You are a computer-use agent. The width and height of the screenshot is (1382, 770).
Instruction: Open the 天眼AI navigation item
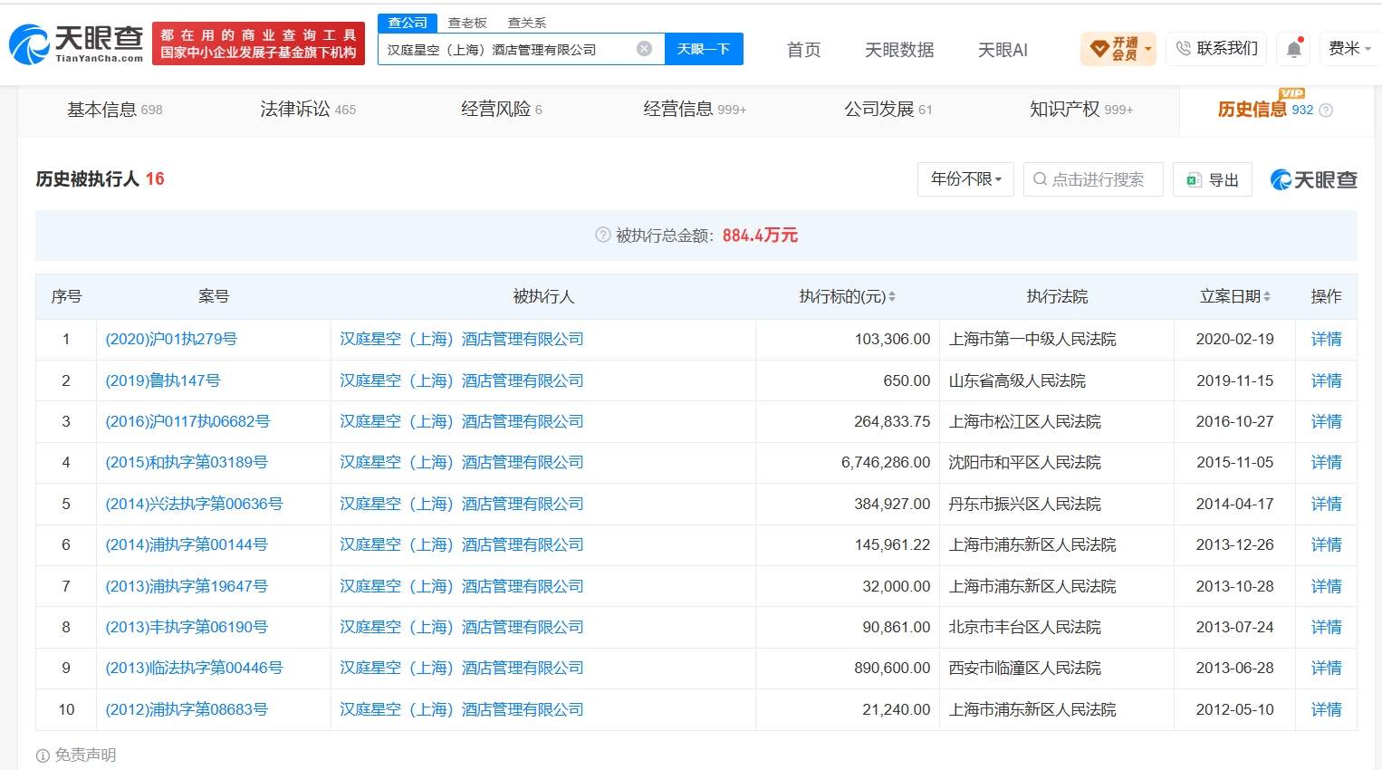1003,50
